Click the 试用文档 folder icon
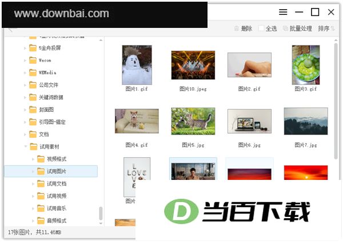Image resolution: width=343 pixels, height=242 pixels. (41, 183)
